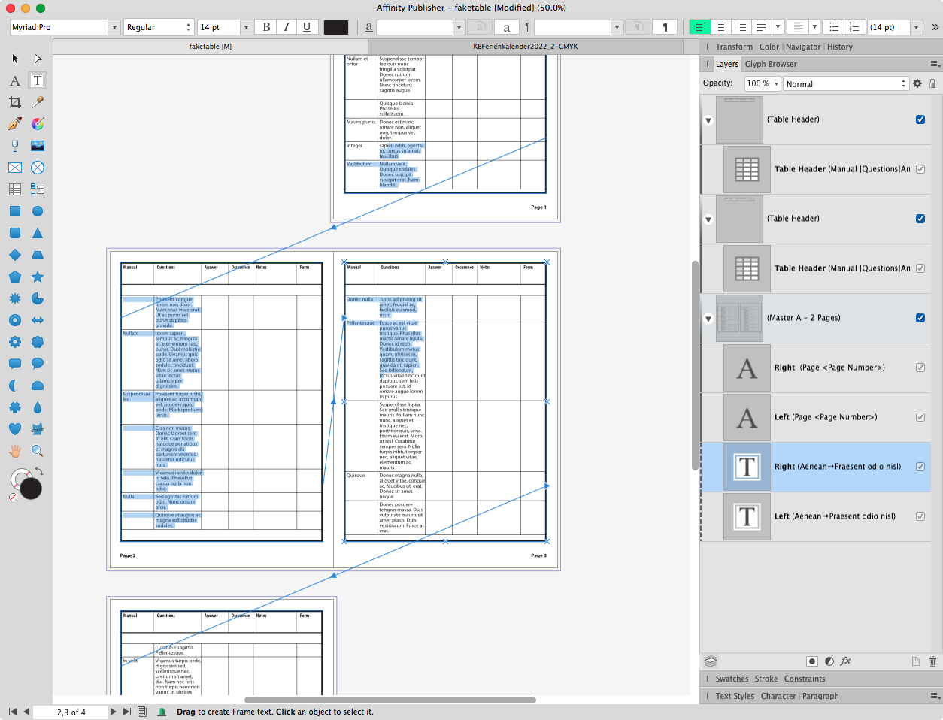Pick the Color Picker tool
This screenshot has width=943, height=720.
pos(36,102)
